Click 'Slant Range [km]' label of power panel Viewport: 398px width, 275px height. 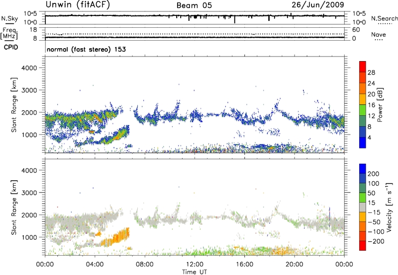point(14,105)
